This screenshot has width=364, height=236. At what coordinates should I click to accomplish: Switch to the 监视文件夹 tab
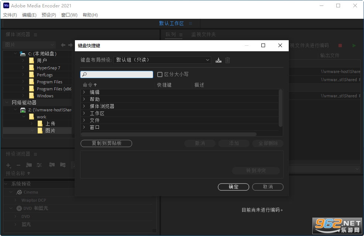coord(203,35)
